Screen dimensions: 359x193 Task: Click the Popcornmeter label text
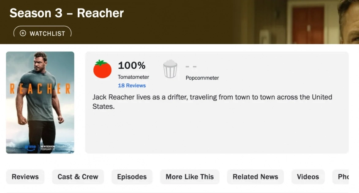pyautogui.click(x=202, y=78)
